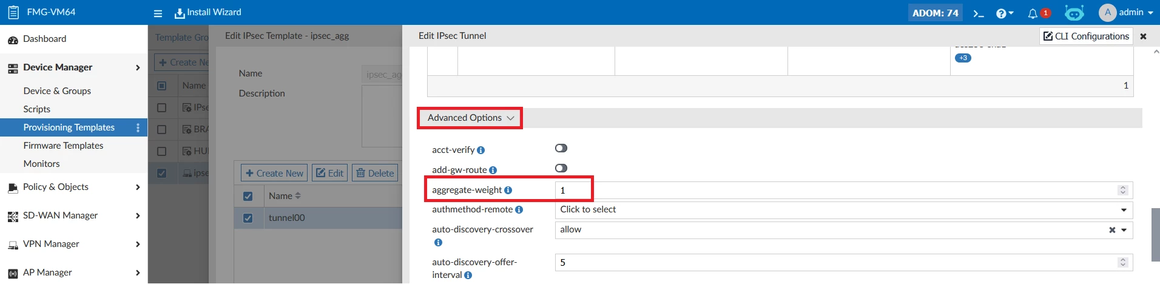Open the authmethod-remote dropdown
This screenshot has width=1160, height=284.
tap(844, 210)
